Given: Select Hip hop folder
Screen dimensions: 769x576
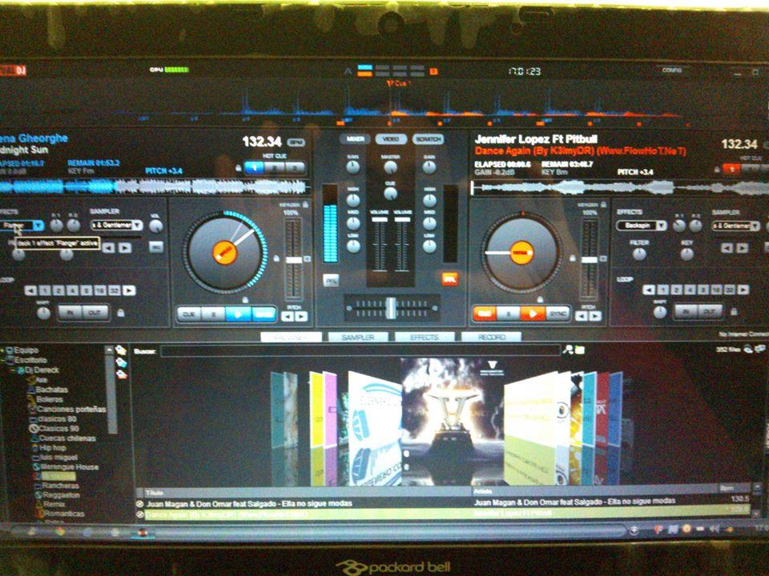Looking at the screenshot, I should [53, 447].
